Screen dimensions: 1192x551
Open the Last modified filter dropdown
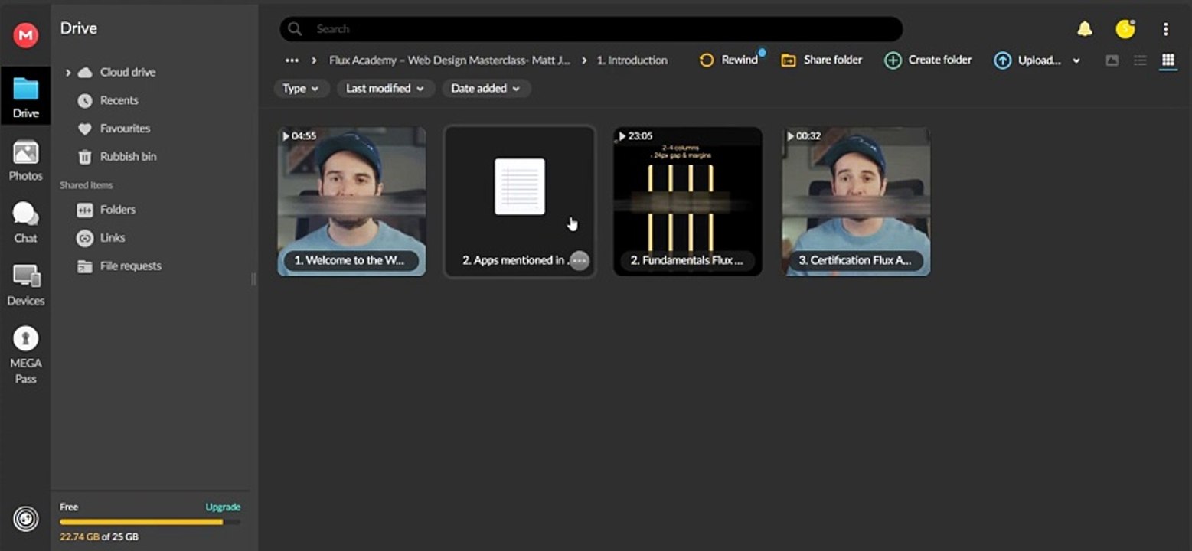coord(385,89)
